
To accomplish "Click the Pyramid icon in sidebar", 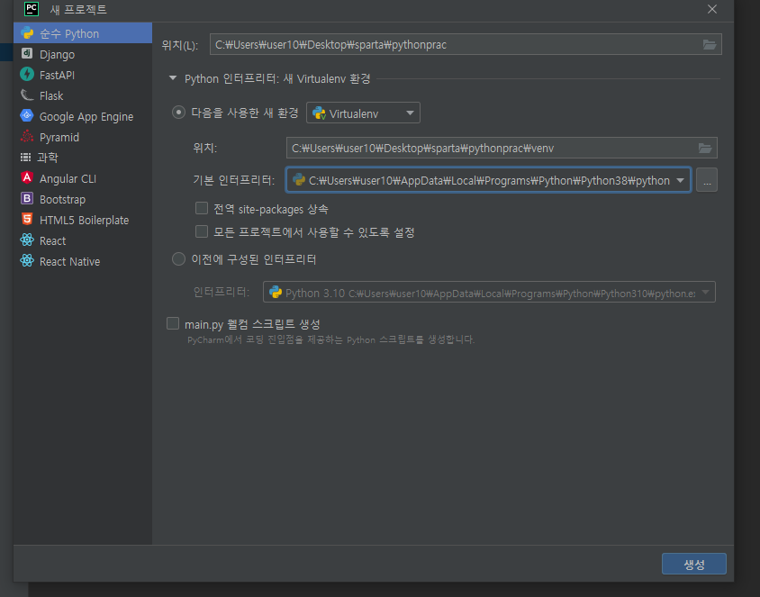I will 27,137.
